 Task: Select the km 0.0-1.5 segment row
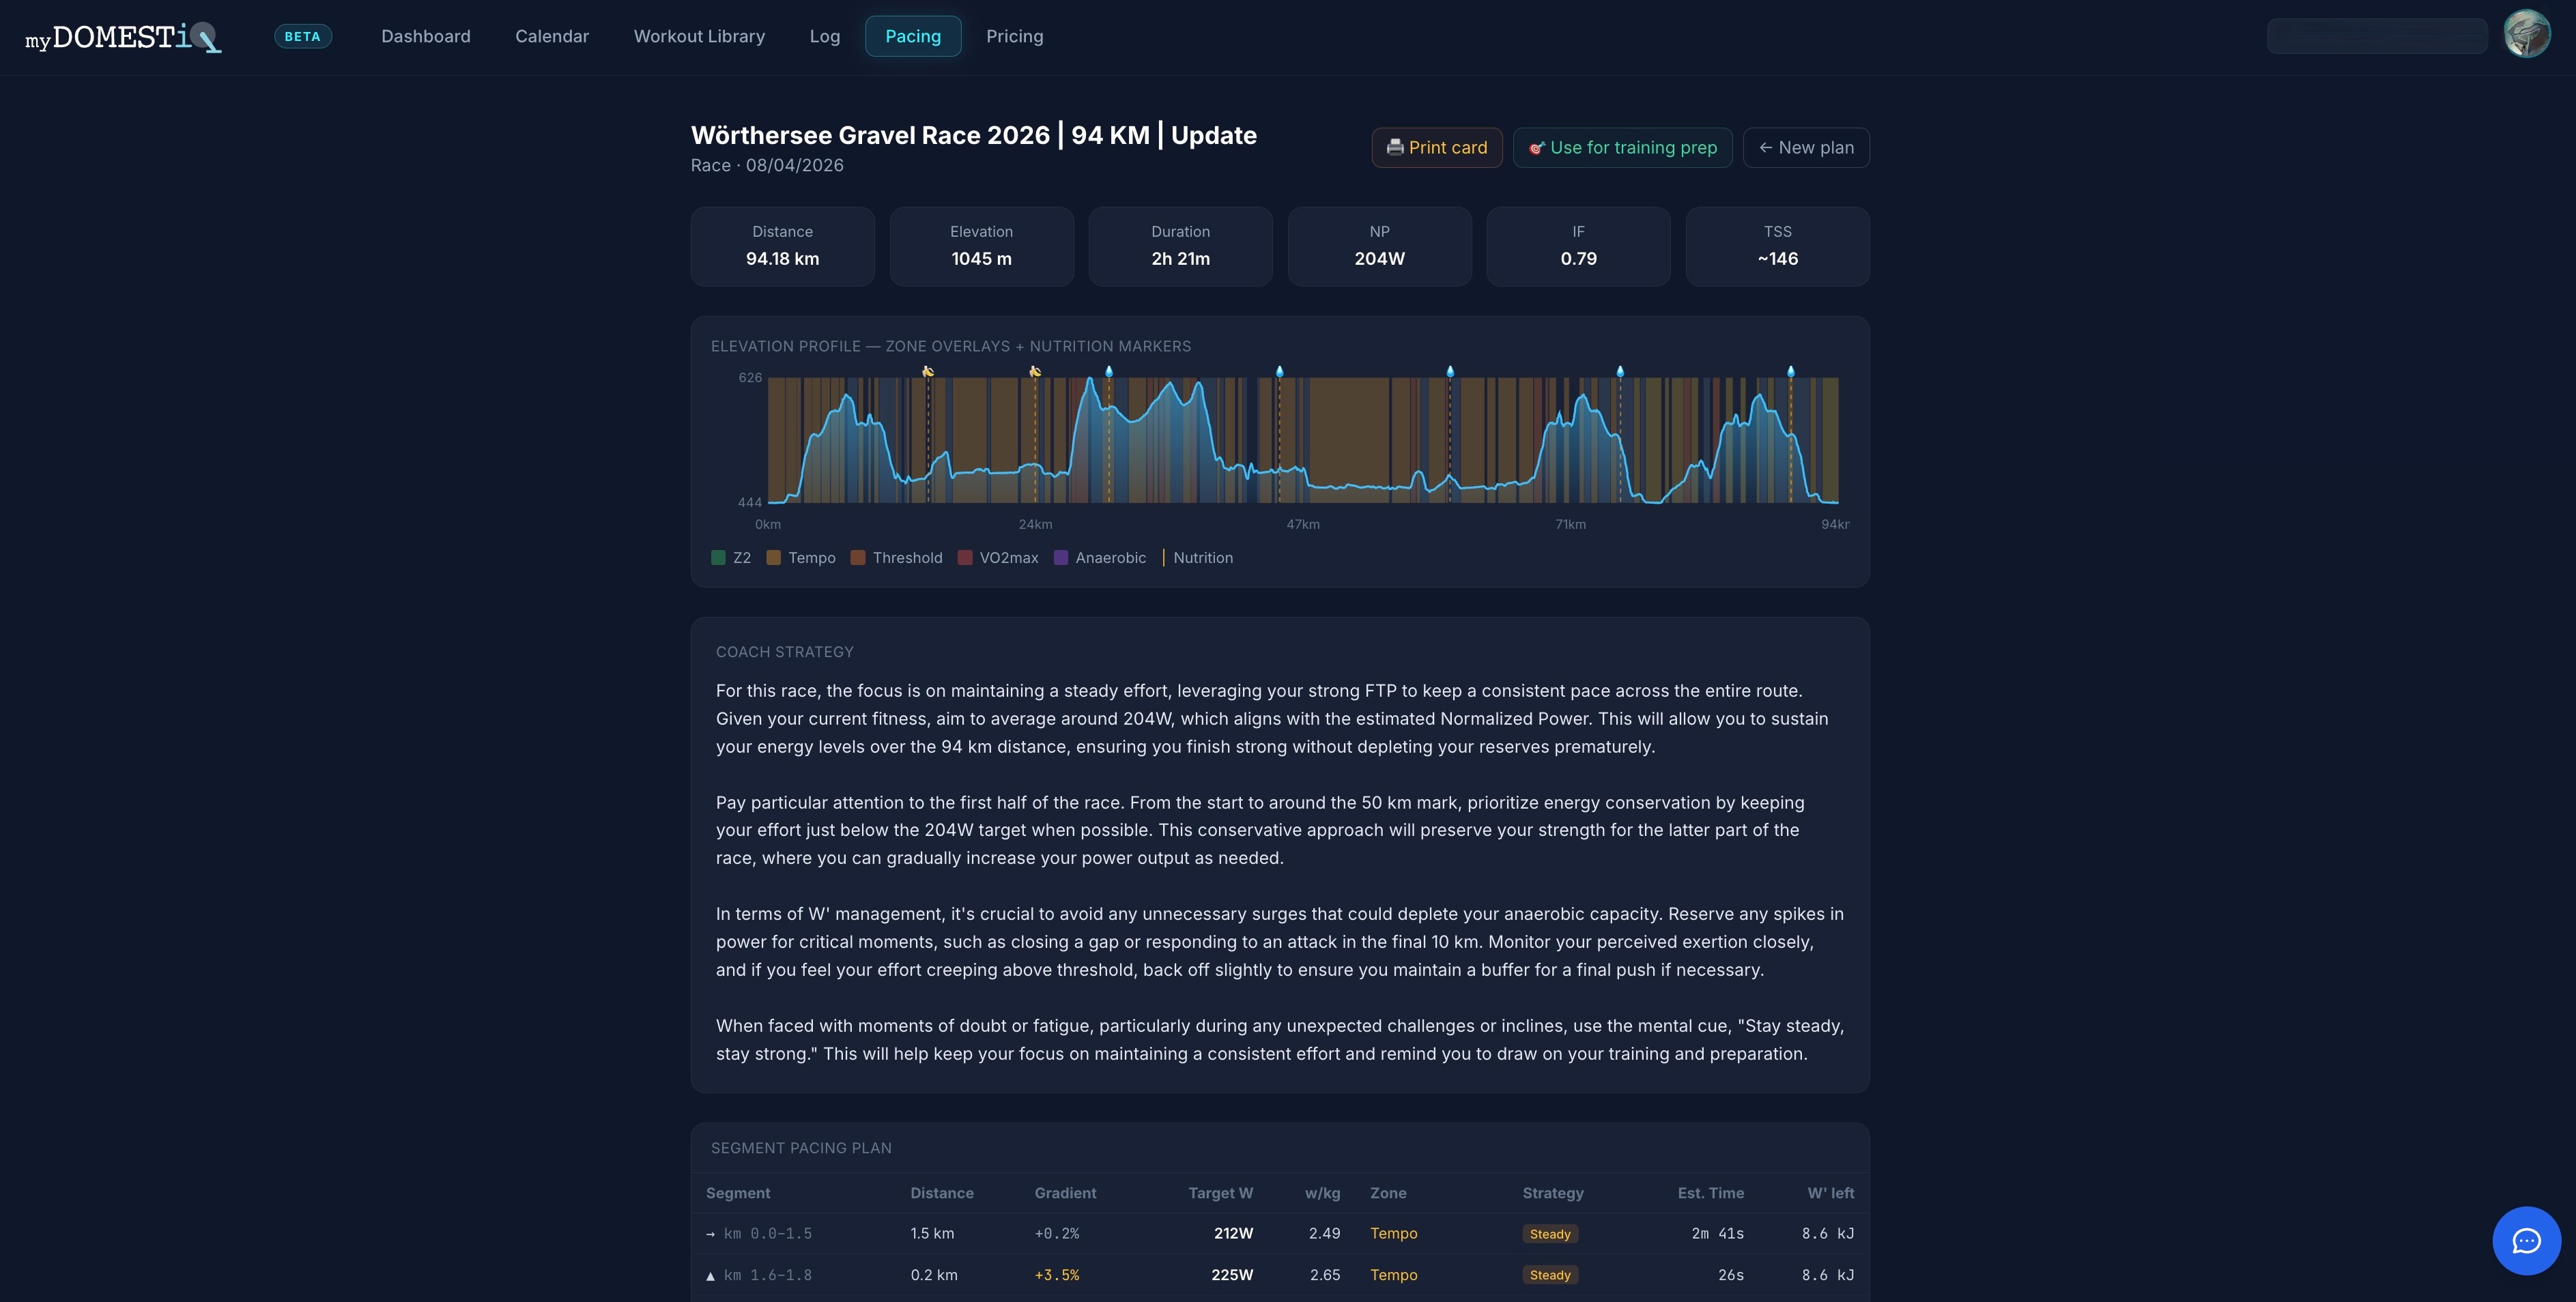(x=1280, y=1234)
